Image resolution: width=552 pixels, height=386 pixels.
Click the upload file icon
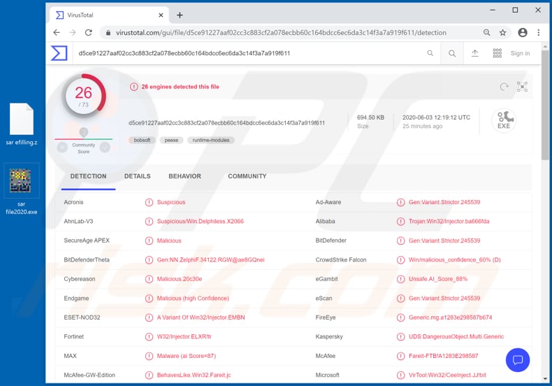point(475,53)
